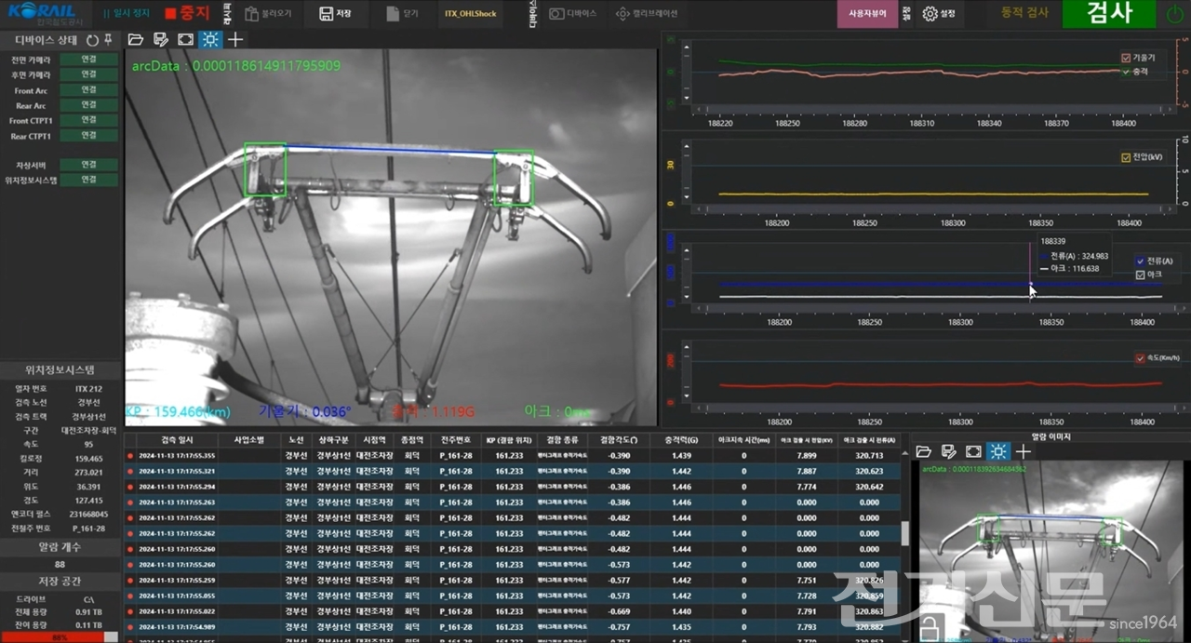This screenshot has height=643, width=1191.
Task: Open image file in main camera viewer
Action: pyautogui.click(x=136, y=39)
